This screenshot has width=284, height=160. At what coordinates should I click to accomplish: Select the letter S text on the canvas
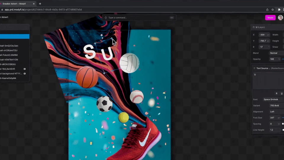pos(89,52)
